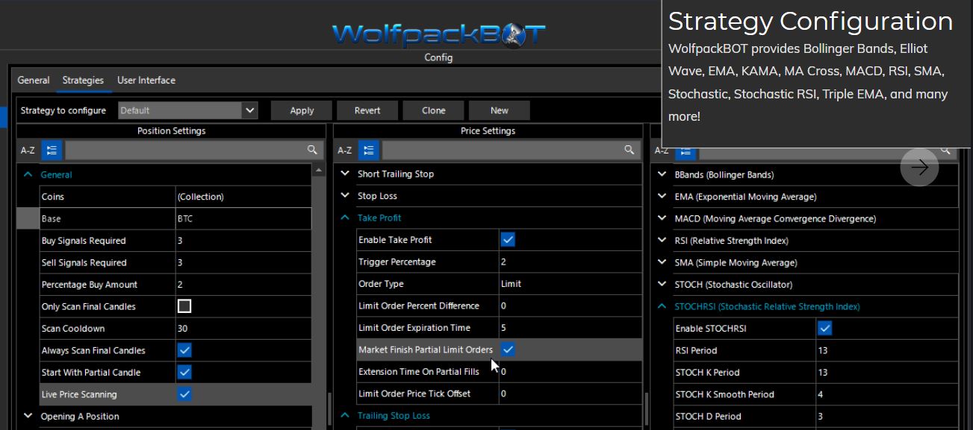
Task: Click Limit Order Expiration Time value
Action: tap(571, 328)
